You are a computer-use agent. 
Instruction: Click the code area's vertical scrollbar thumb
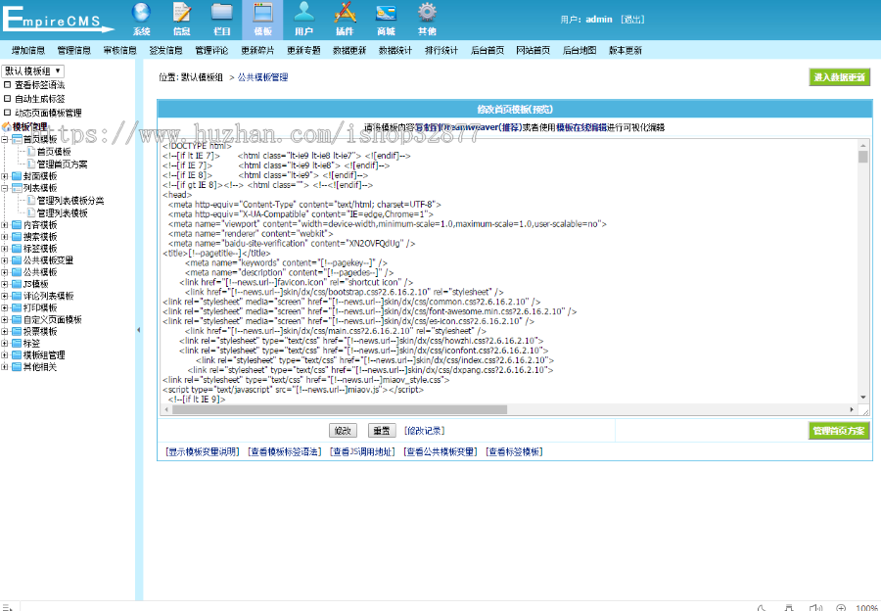point(863,157)
